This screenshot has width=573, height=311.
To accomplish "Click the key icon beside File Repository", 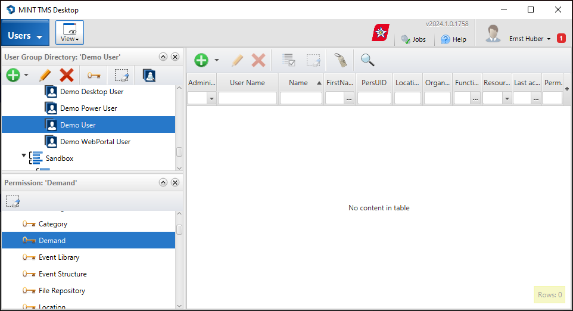I will 29,291.
